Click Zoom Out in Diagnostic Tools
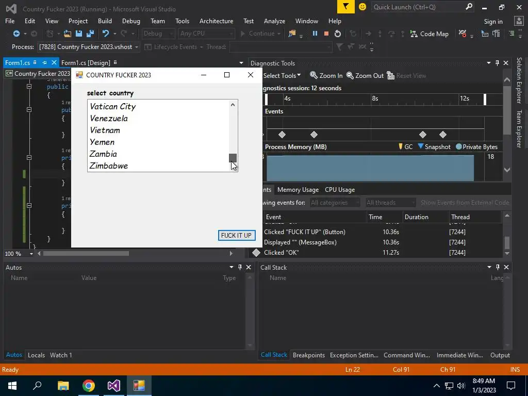Viewport: 528px width, 396px height. (365, 75)
